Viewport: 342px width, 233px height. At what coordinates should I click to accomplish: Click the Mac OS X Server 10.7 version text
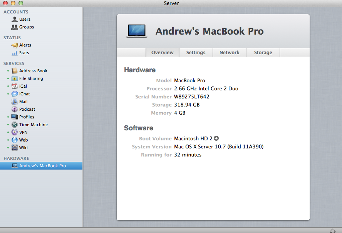click(219, 147)
